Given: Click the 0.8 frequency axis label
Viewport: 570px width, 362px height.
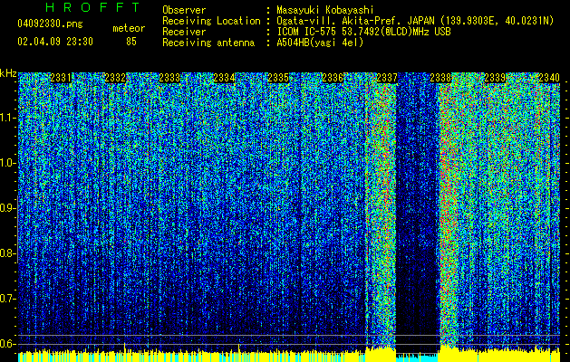Looking at the screenshot, I should [8, 253].
